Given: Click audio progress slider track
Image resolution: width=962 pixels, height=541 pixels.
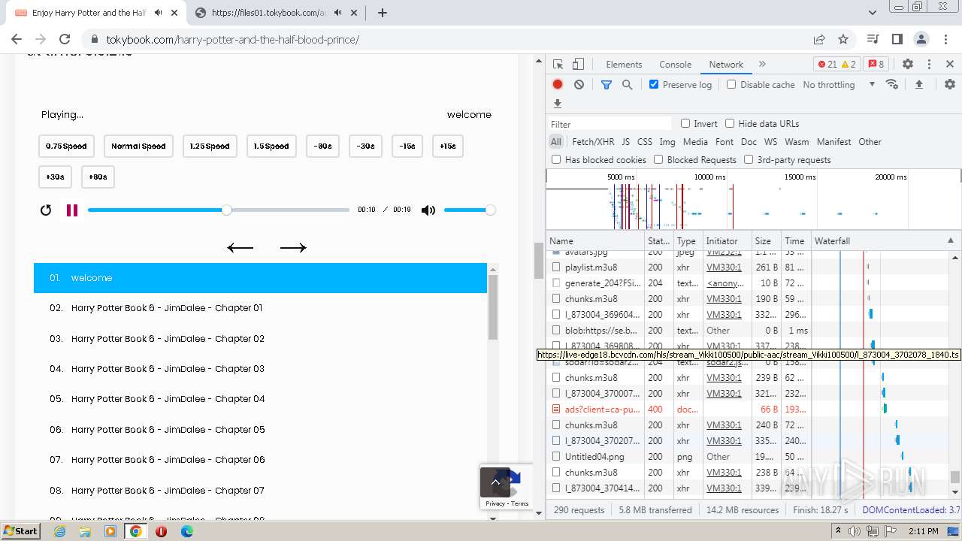Looking at the screenshot, I should (219, 210).
